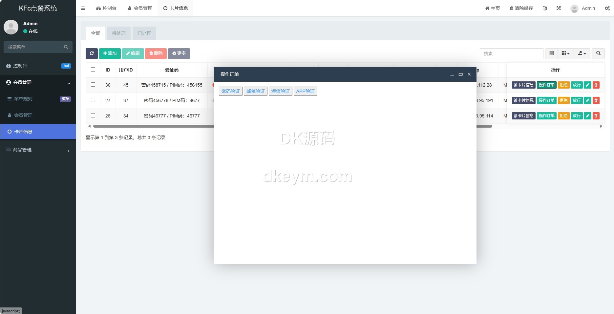
Task: Click the red trash icon for row 27
Action: tap(596, 100)
